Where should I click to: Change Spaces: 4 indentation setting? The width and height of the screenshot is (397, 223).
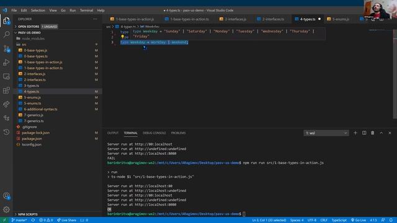coord(297,220)
